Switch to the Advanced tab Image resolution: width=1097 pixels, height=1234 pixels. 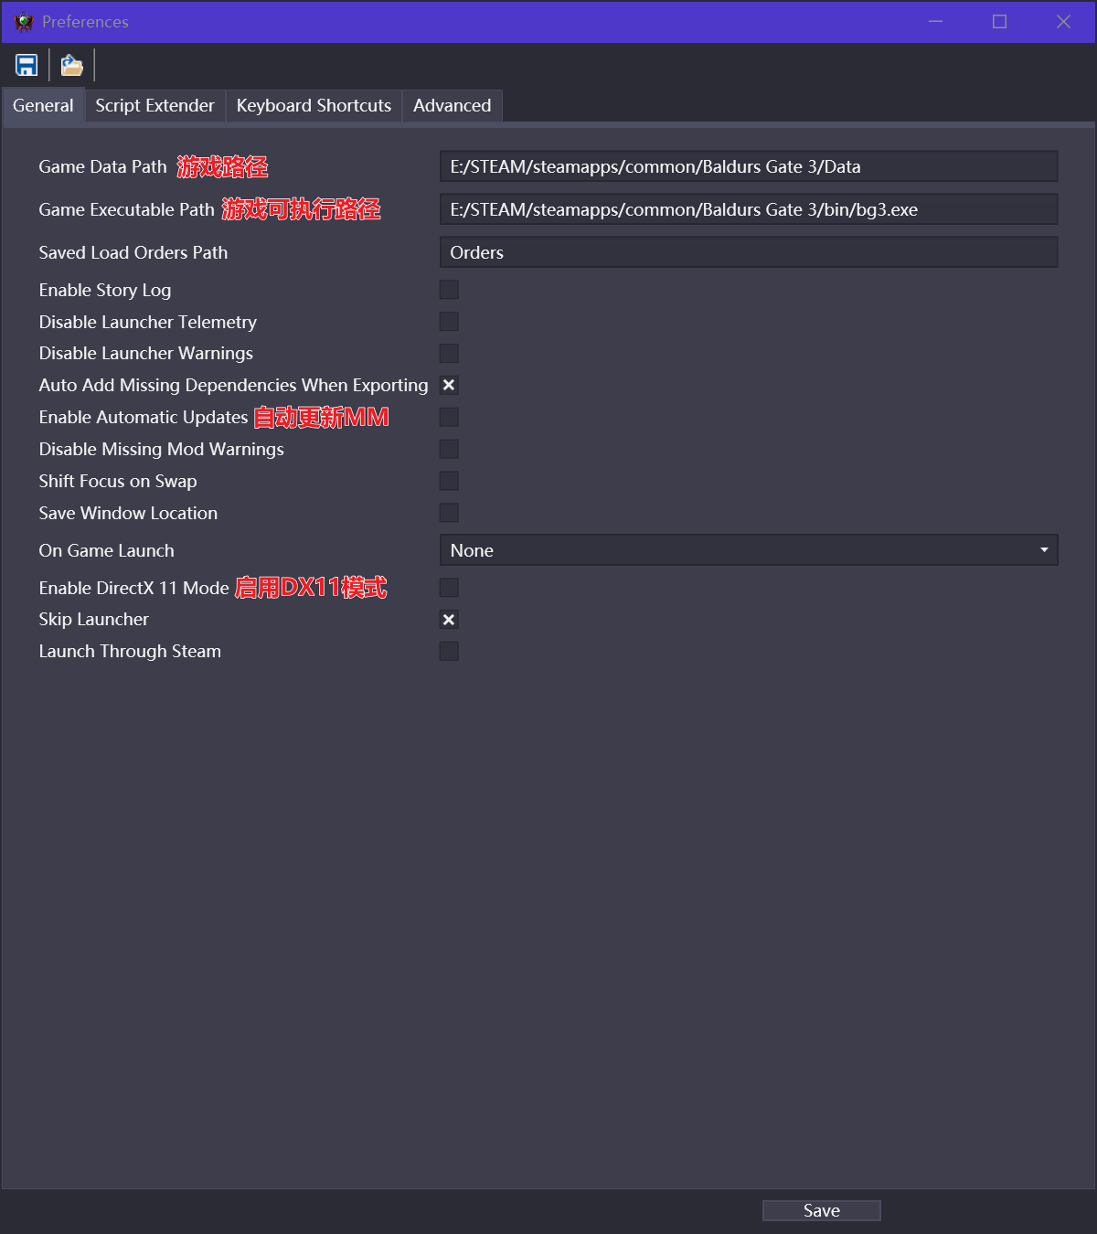pyautogui.click(x=451, y=105)
